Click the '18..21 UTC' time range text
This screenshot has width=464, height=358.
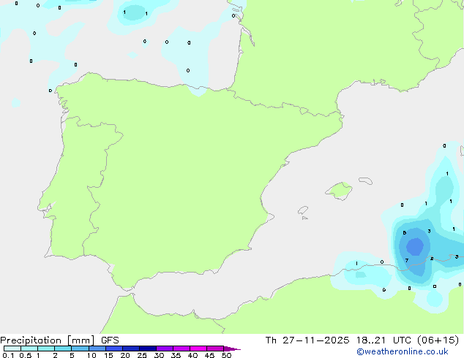tap(383, 340)
